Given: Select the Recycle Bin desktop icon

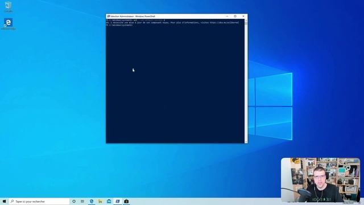Looking at the screenshot, I should pyautogui.click(x=8, y=7).
